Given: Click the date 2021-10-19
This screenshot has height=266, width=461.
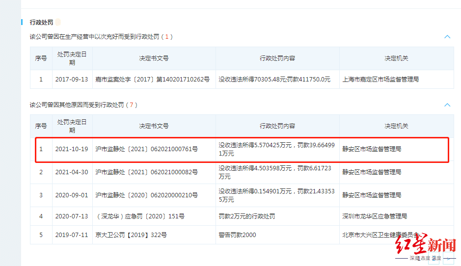Looking at the screenshot, I should pos(72,149).
